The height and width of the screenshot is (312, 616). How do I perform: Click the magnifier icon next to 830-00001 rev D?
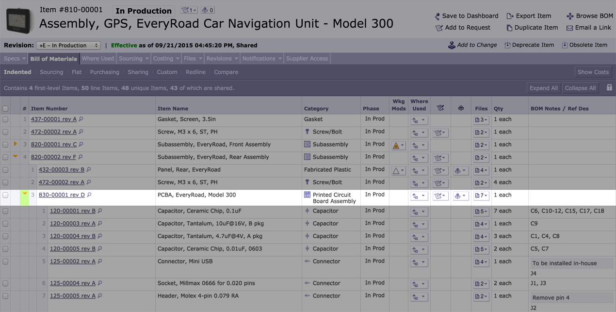coord(89,195)
